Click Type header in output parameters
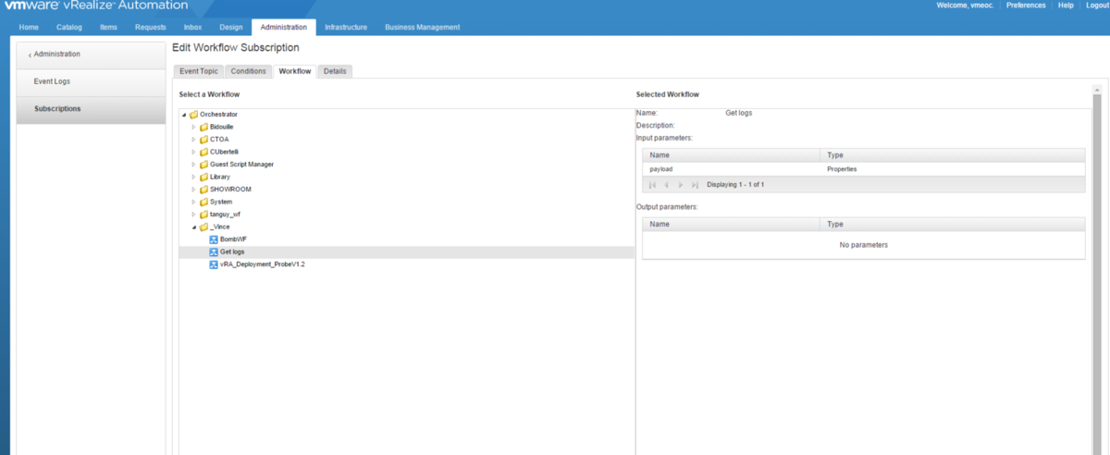 pyautogui.click(x=953, y=224)
